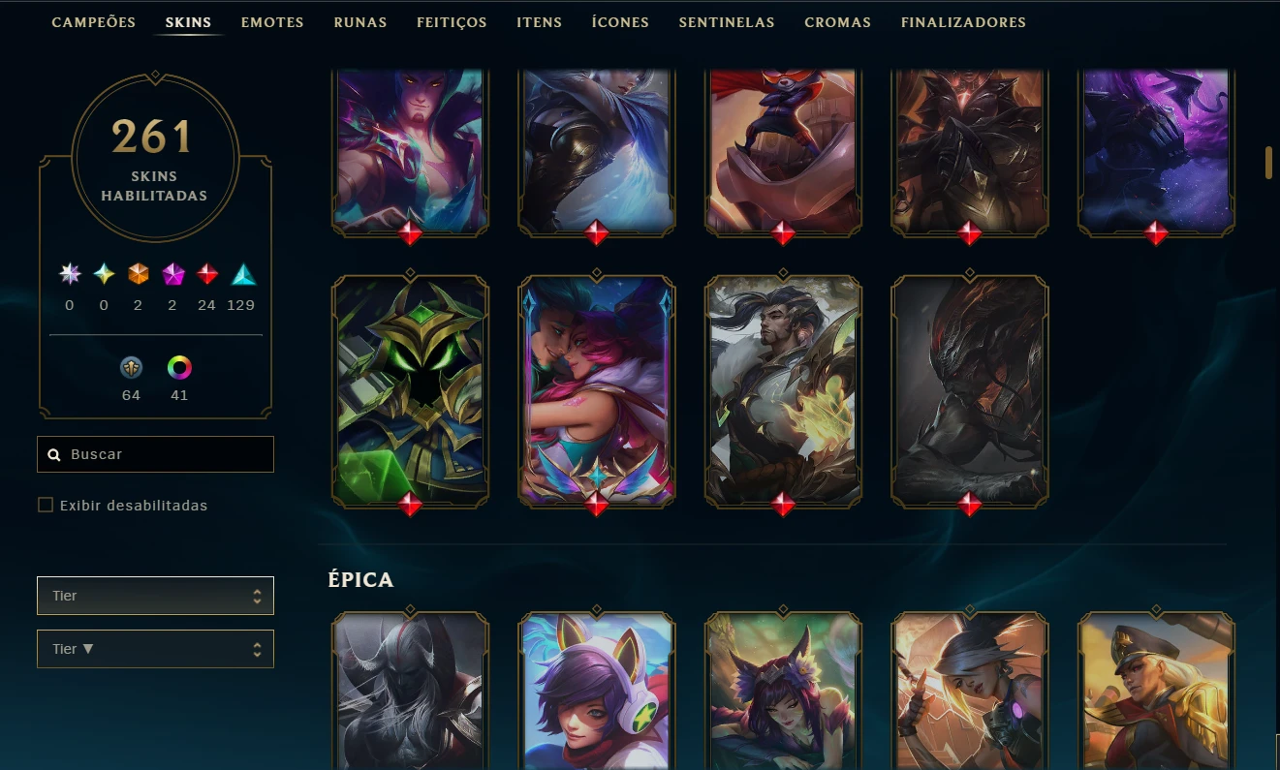Image resolution: width=1280 pixels, height=770 pixels.
Task: Go to the Cromas tab
Action: [837, 22]
